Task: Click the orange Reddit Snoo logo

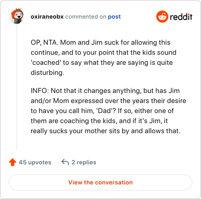Action: coord(162,17)
